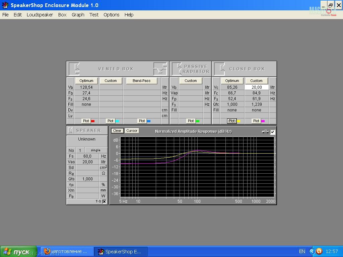The height and width of the screenshot is (257, 343).
Task: Click the SpeakerShop title bar icon
Action: pos(5,5)
